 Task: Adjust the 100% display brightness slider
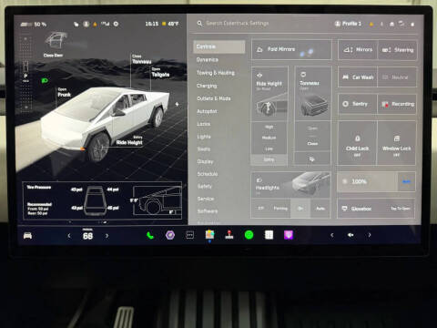(x=367, y=181)
